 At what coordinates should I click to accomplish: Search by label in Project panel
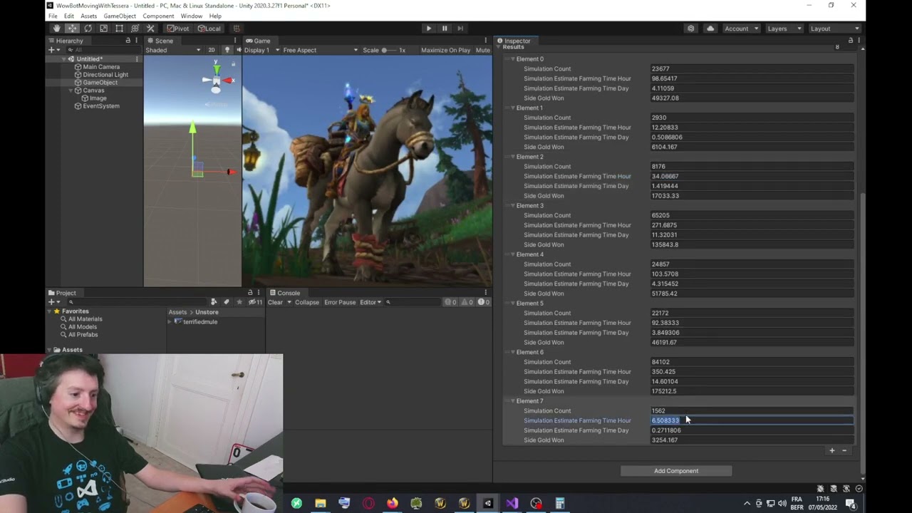point(227,302)
